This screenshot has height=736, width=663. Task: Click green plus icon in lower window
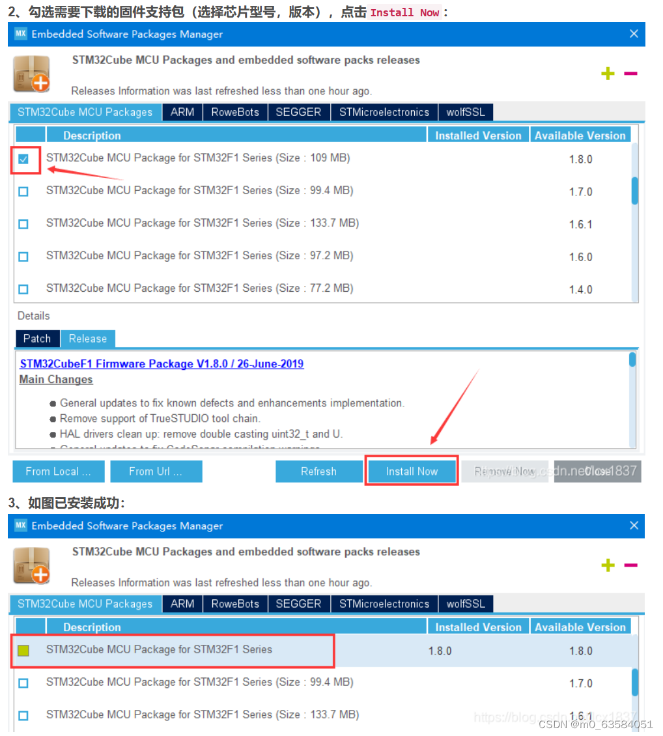[608, 565]
